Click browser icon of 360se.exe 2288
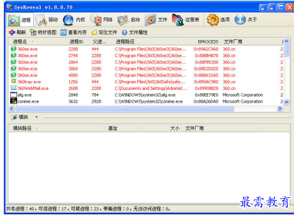This screenshot has height=216, width=294. click(x=13, y=49)
